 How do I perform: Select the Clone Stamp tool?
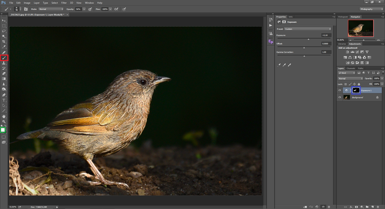(4, 63)
